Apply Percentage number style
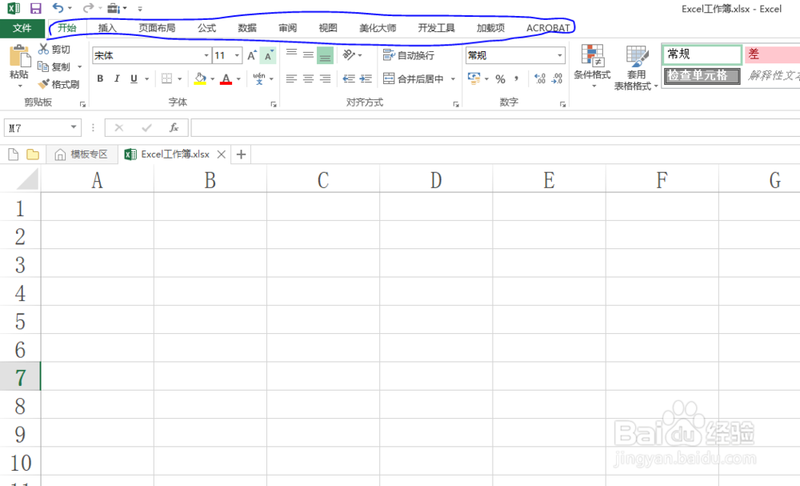The image size is (800, 486). click(x=501, y=79)
